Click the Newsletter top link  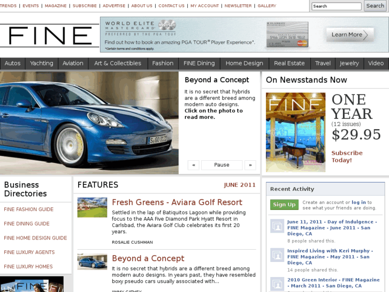[238, 6]
